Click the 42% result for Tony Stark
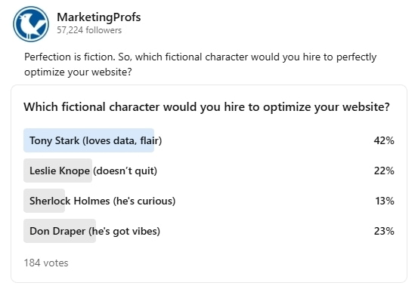Viewport: 418px width, 292px height. click(x=384, y=140)
